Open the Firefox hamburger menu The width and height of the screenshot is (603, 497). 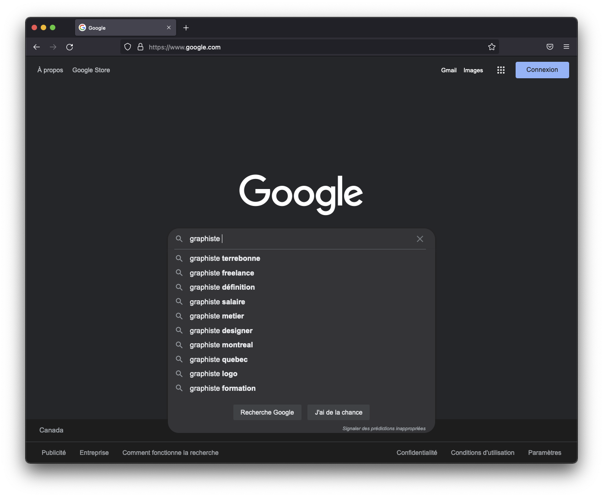point(566,47)
